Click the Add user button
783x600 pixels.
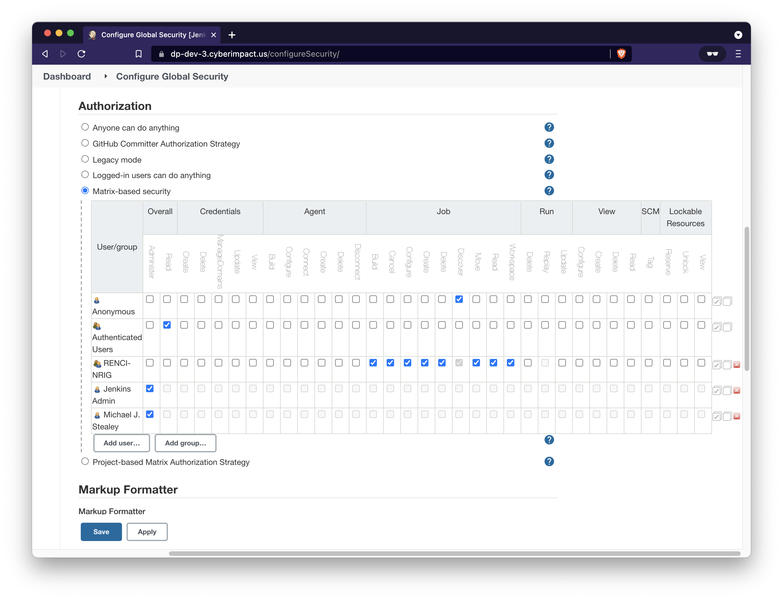[121, 443]
